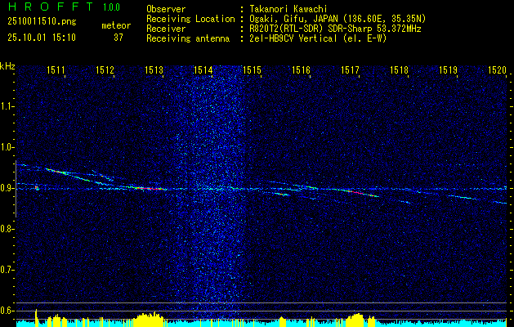Viewport: 514px width, 327px height.
Task: Click the HROFFT title text
Action: tap(51, 7)
